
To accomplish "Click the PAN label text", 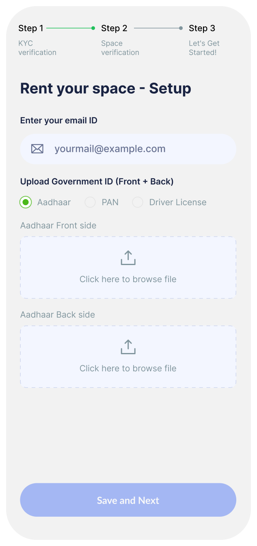I will [110, 202].
